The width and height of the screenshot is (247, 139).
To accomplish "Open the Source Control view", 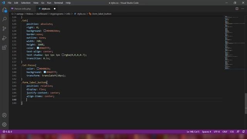I will point(4,29).
